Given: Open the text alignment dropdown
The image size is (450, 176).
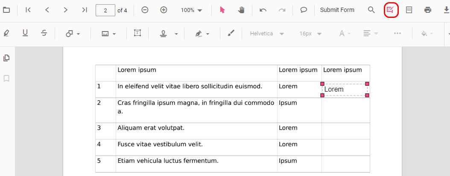Looking at the screenshot, I should click(371, 34).
